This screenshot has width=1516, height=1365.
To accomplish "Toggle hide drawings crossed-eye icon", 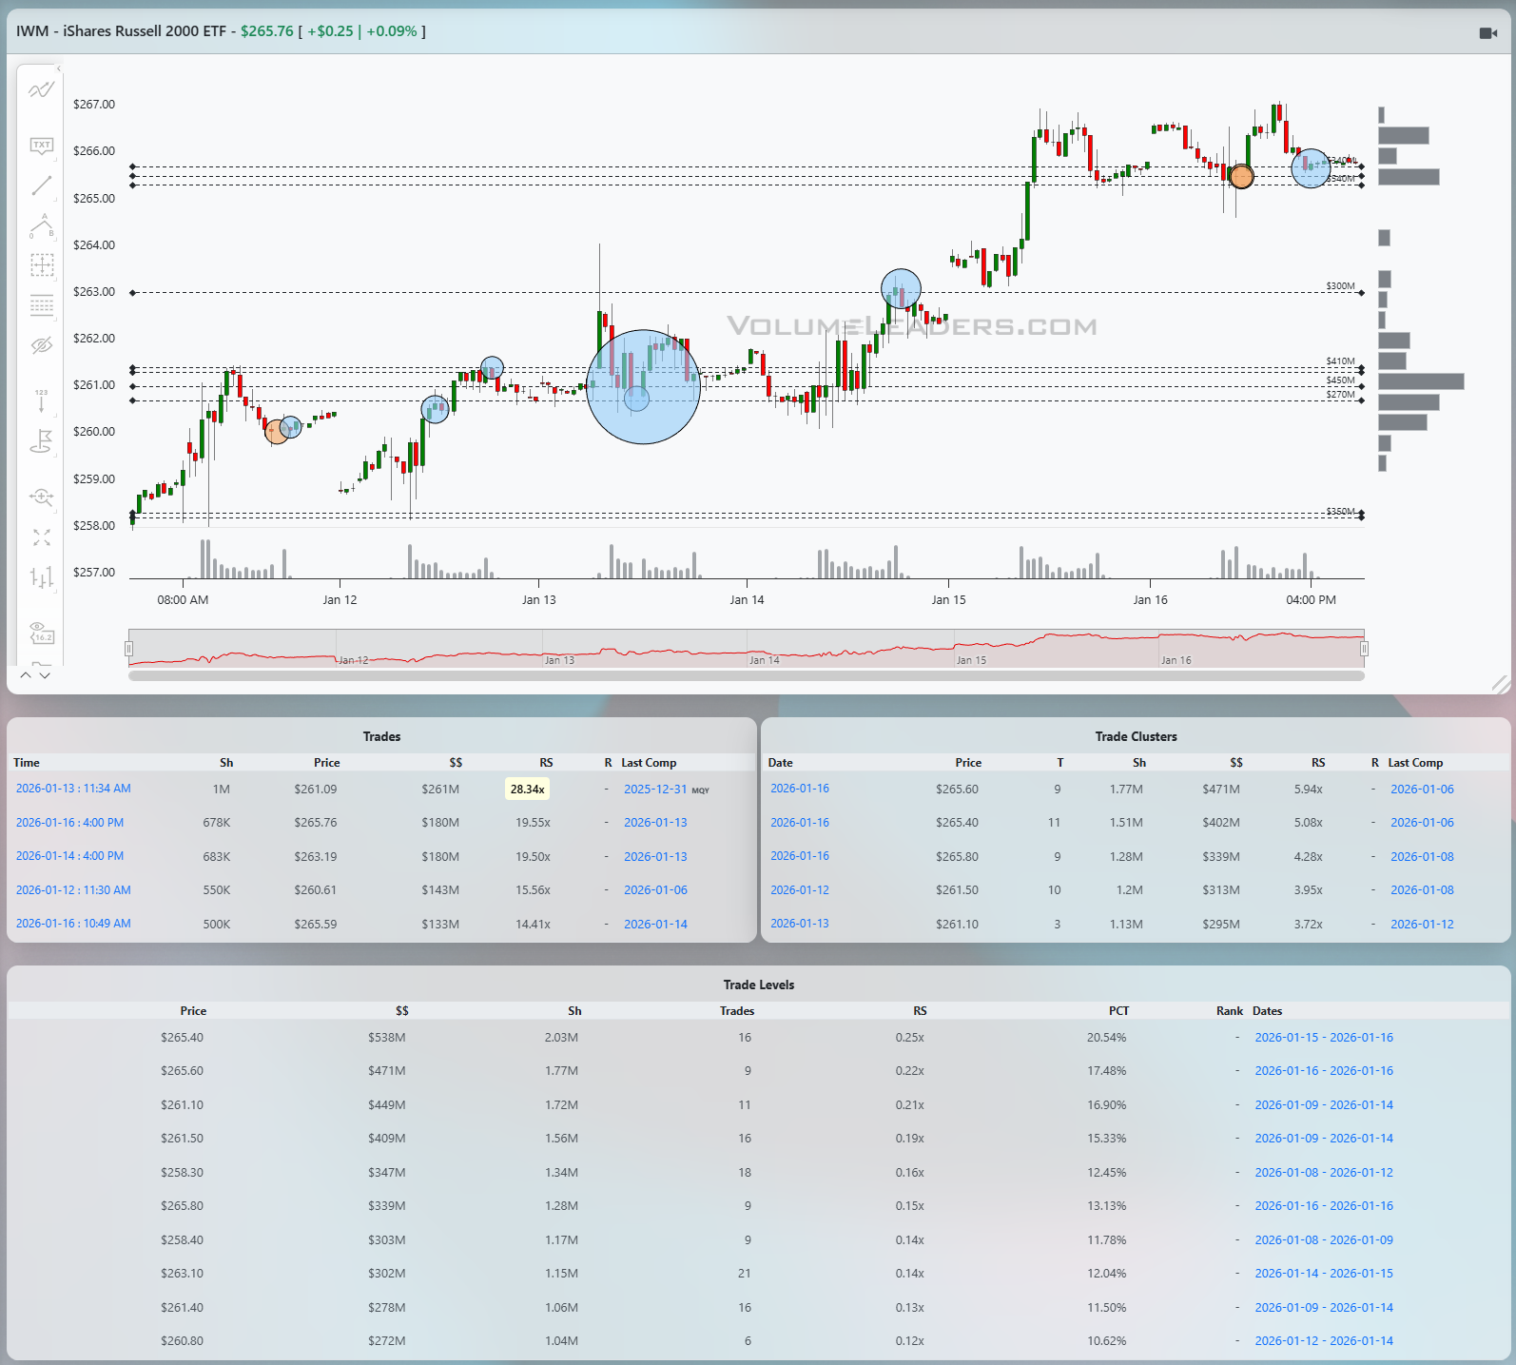I will (41, 344).
